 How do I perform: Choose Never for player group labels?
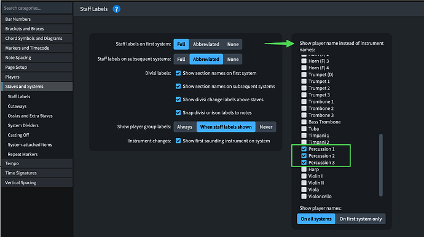[x=266, y=127]
